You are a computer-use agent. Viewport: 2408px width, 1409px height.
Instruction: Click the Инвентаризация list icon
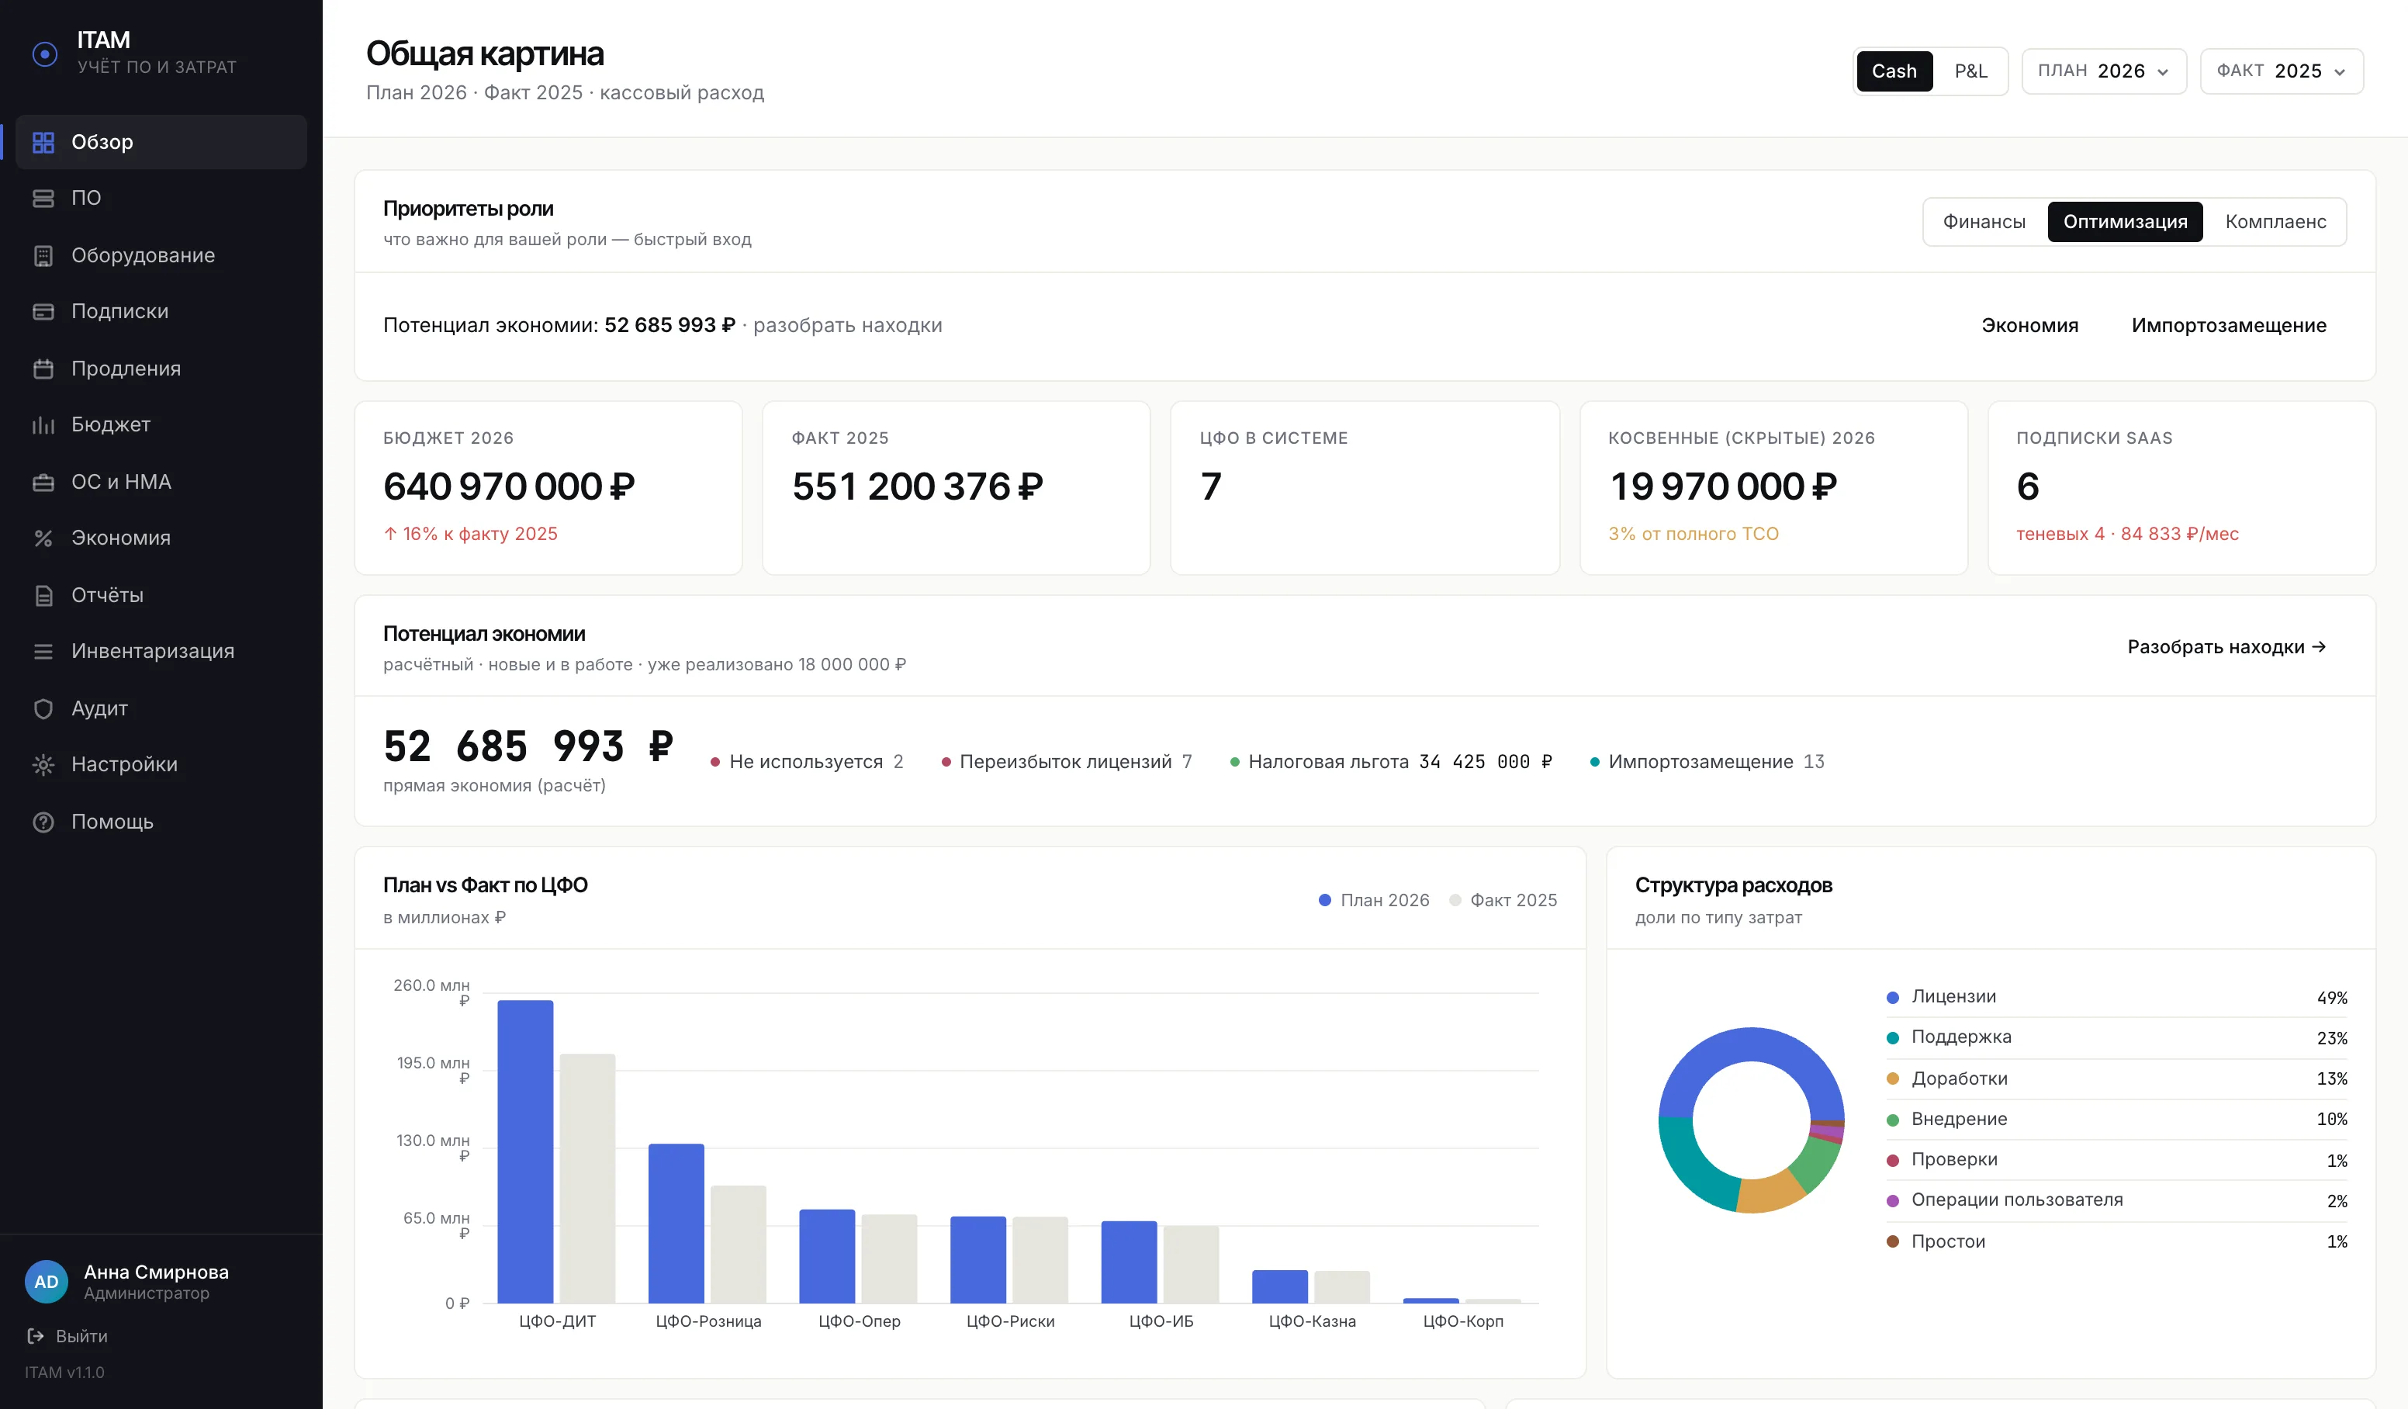tap(43, 651)
